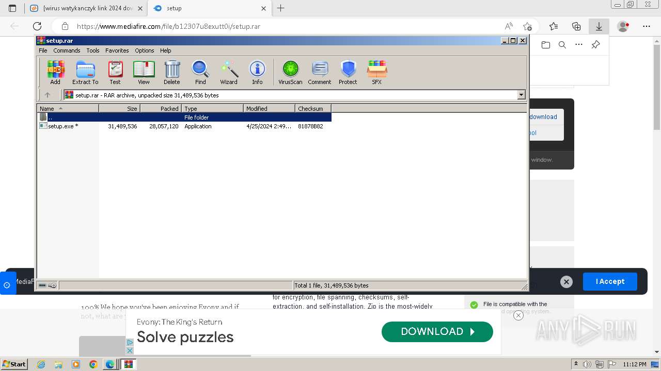Viewport: 661px width, 371px height.
Task: Open browser Favorites star icon
Action: point(554,26)
